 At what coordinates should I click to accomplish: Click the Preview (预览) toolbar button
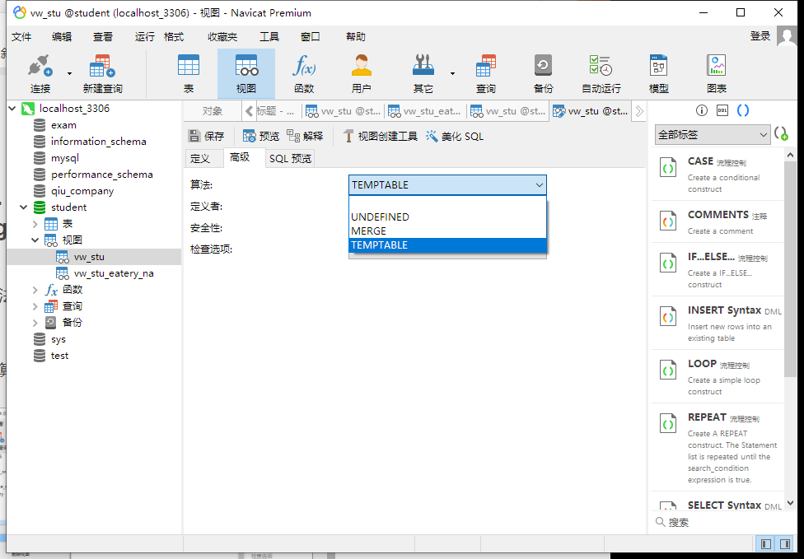(261, 136)
